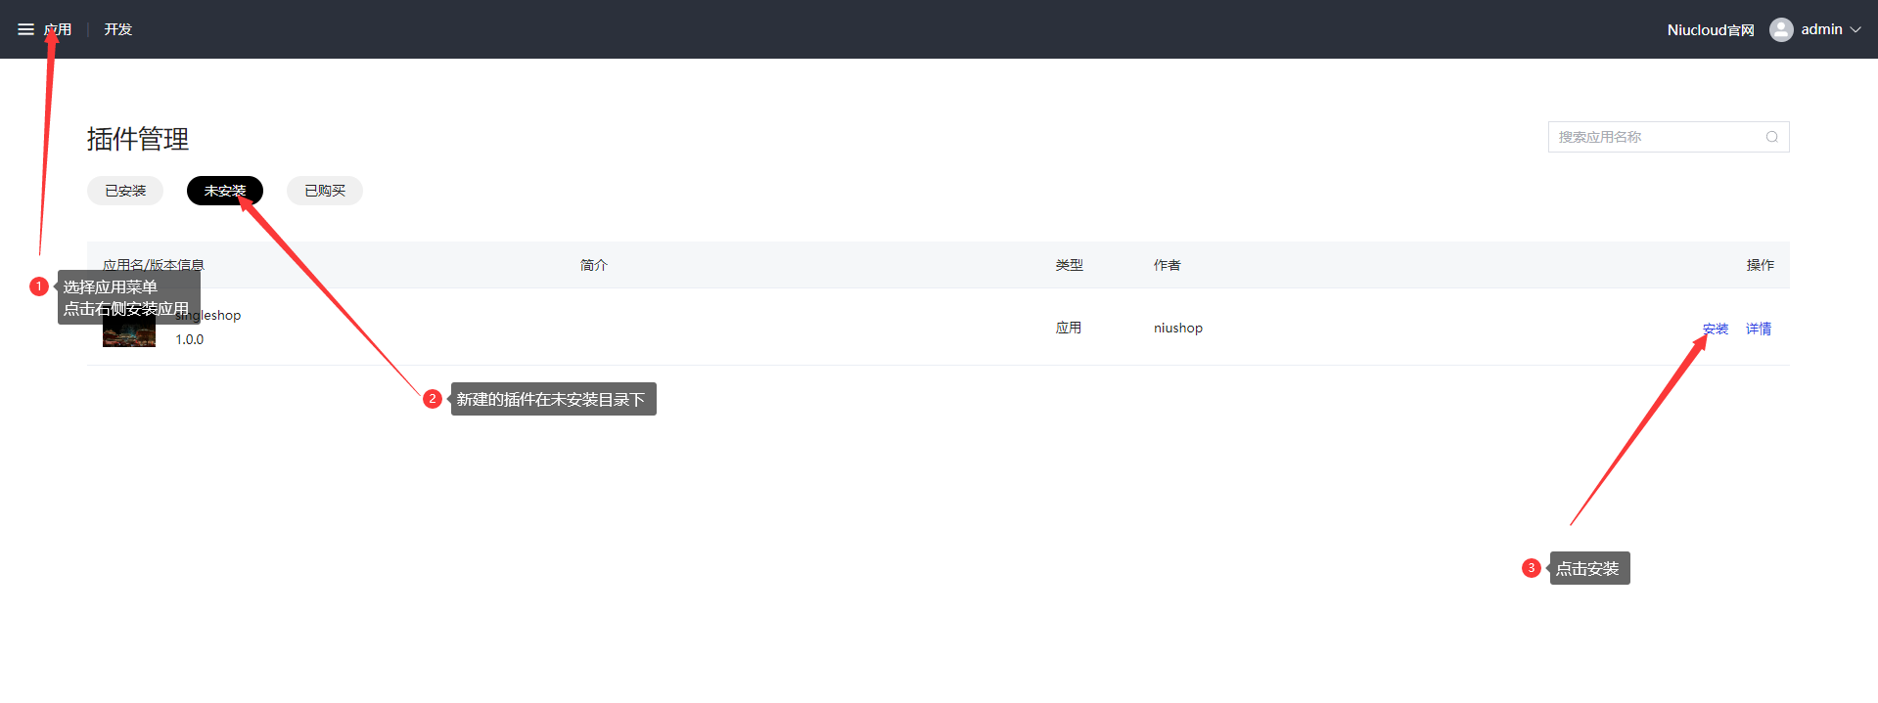Click the admin username label
Screen dimensions: 1878x703
click(x=1821, y=29)
